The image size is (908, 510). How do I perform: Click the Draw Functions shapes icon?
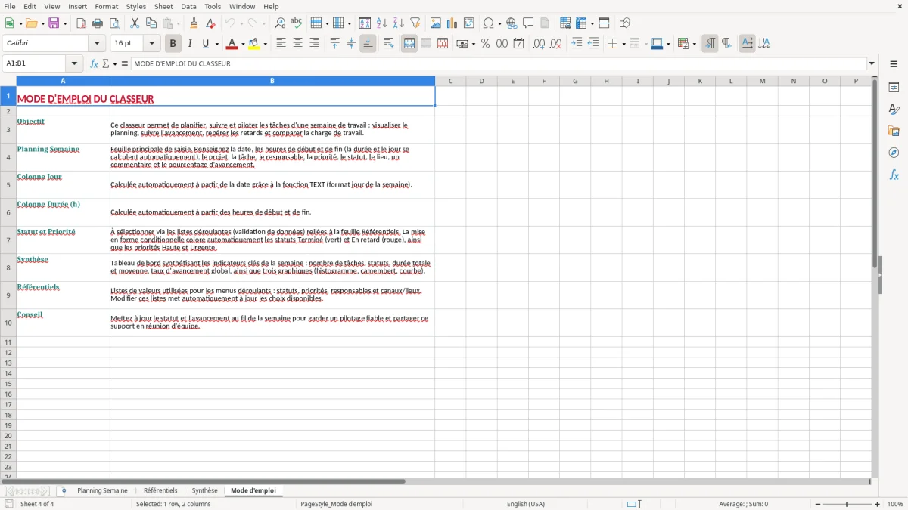coord(625,23)
